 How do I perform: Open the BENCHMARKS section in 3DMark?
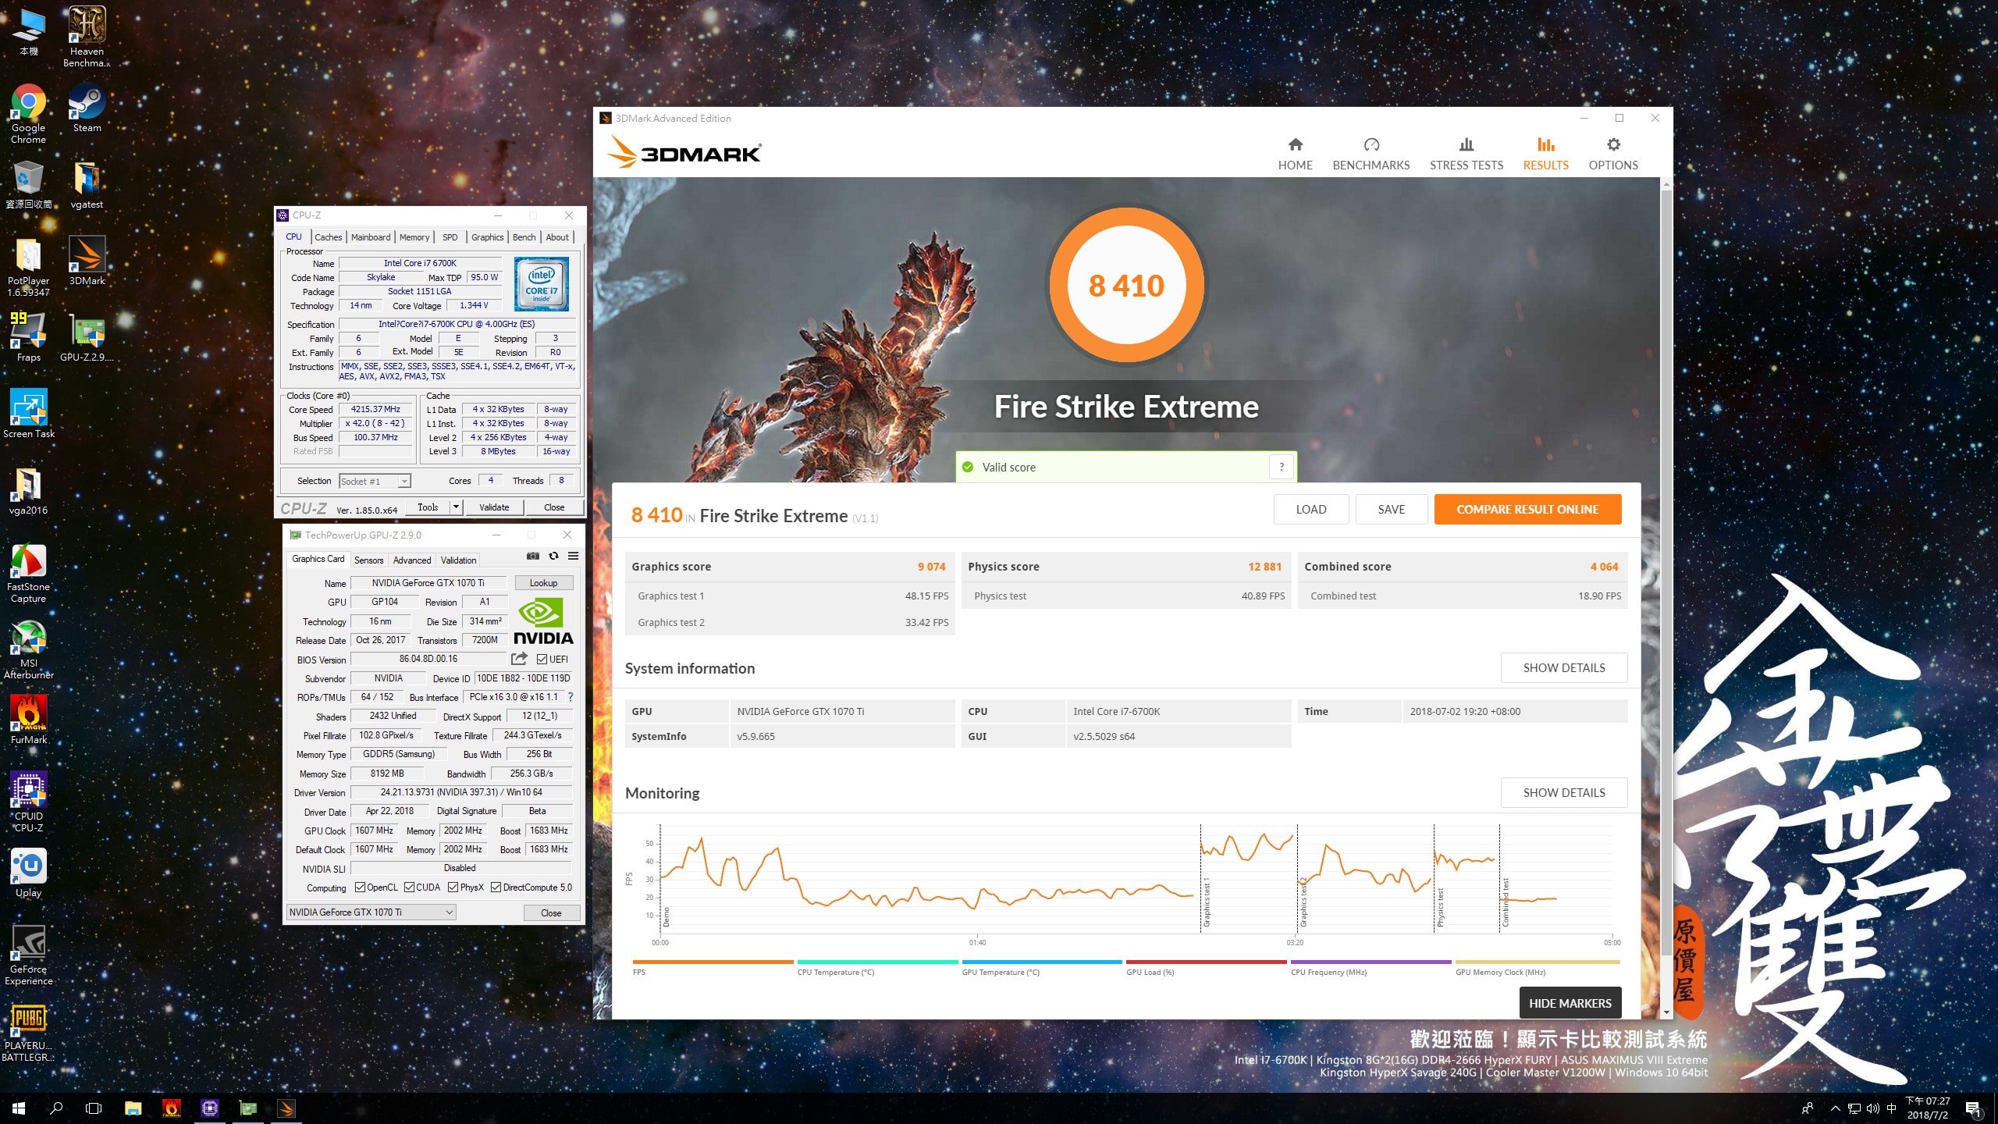(x=1371, y=154)
